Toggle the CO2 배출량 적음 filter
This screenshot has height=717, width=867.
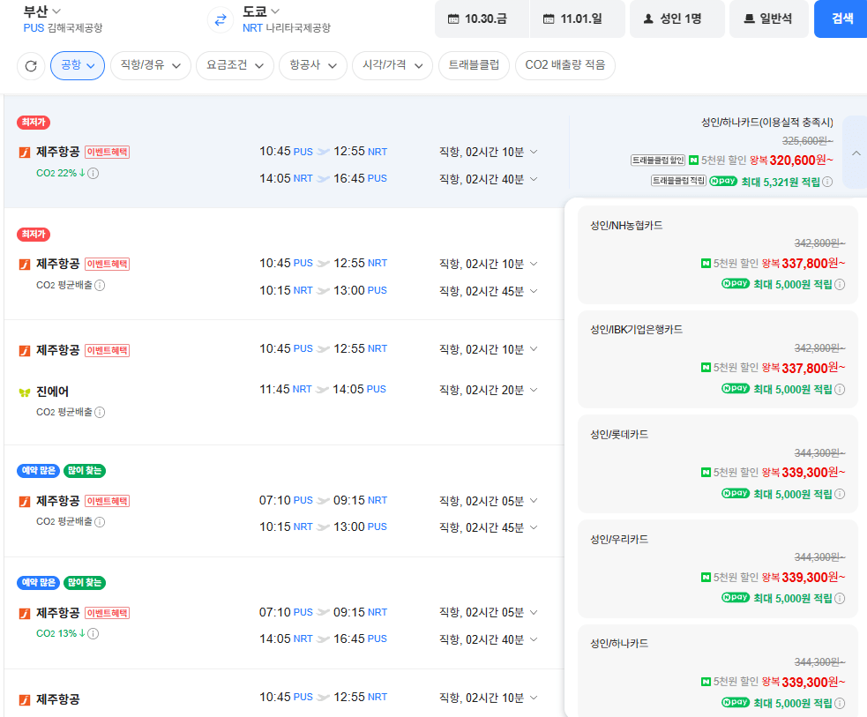pos(565,65)
